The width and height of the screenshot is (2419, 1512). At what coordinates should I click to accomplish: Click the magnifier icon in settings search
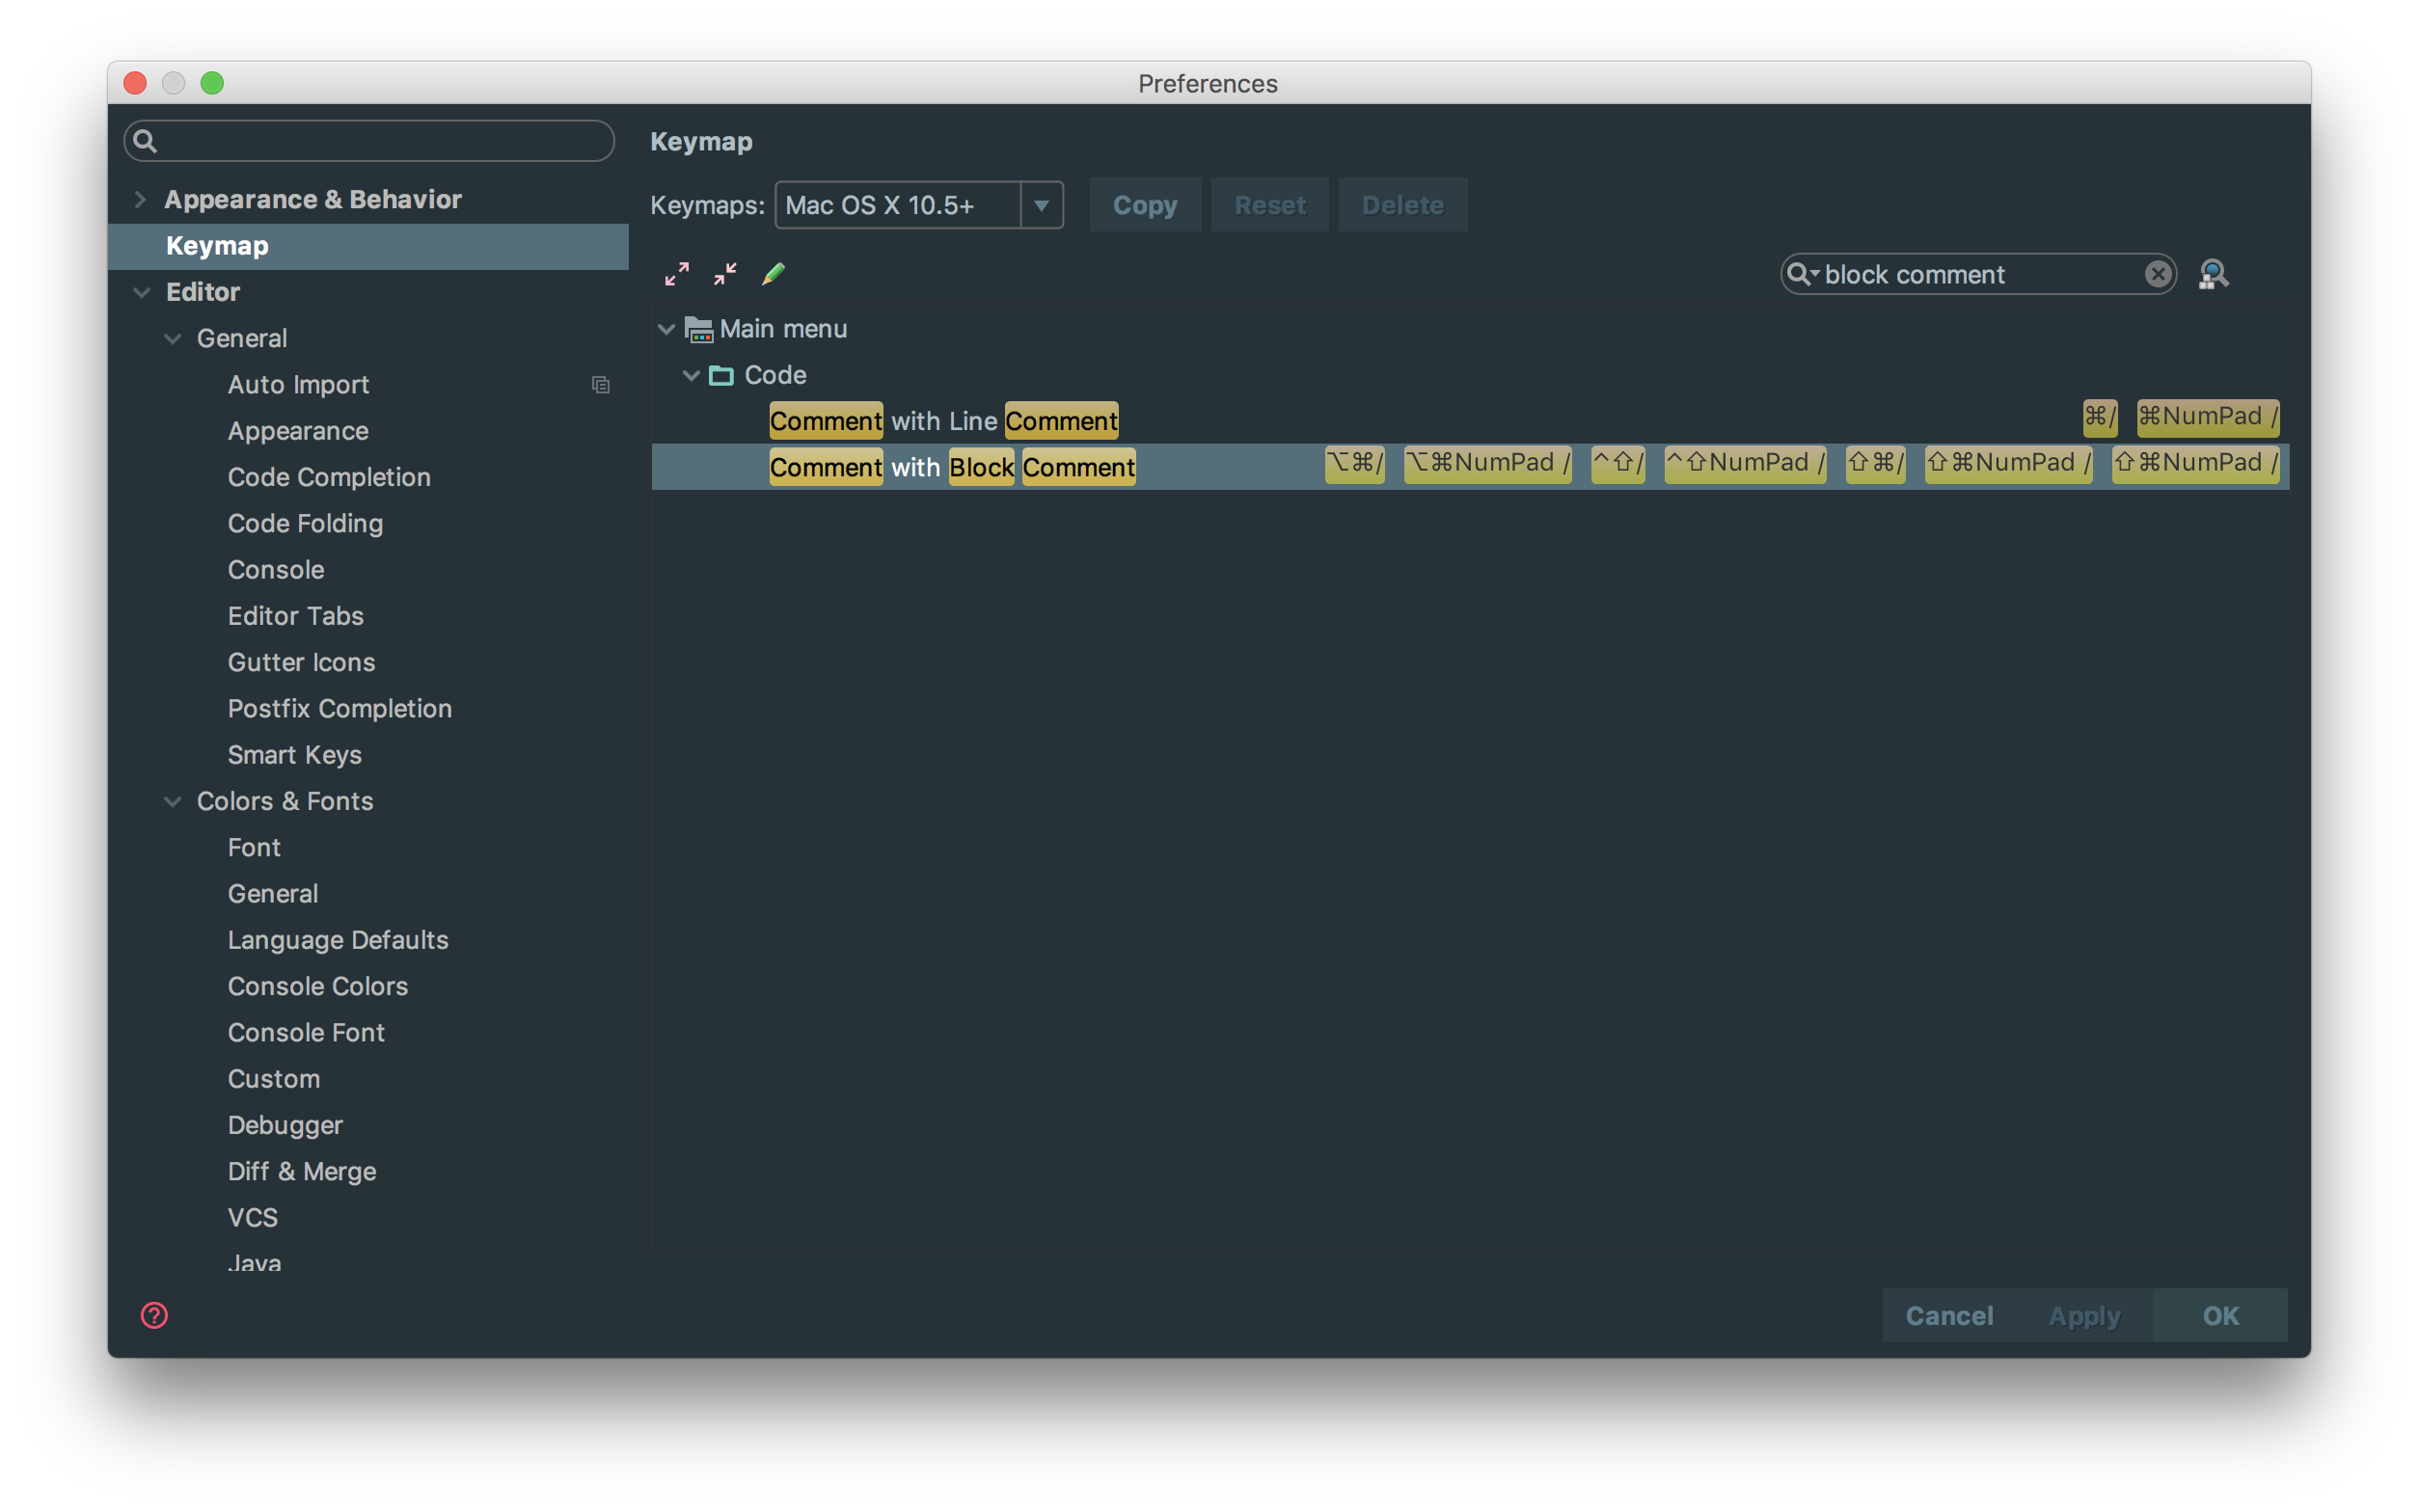point(145,141)
